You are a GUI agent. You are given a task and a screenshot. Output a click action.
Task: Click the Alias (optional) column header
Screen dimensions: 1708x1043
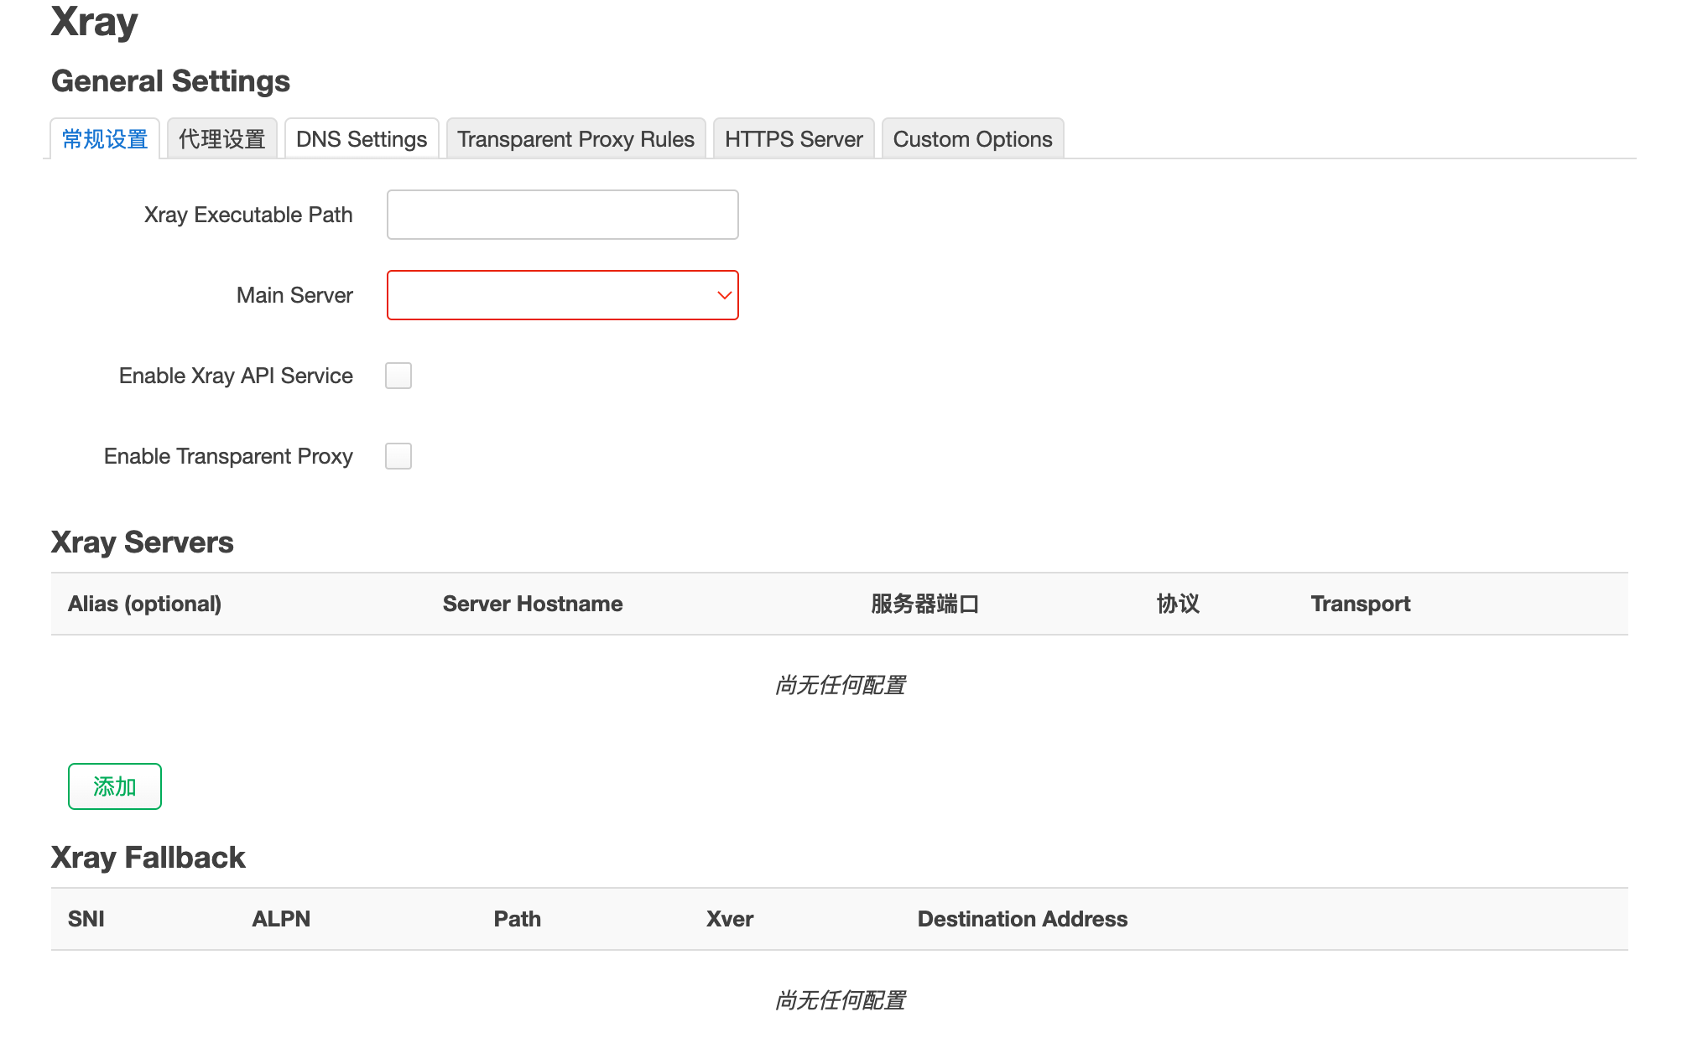144,604
